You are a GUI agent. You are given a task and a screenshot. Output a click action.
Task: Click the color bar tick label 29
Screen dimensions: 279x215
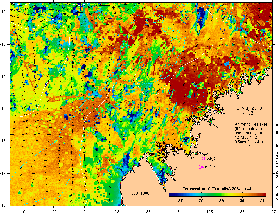[x=221, y=201]
